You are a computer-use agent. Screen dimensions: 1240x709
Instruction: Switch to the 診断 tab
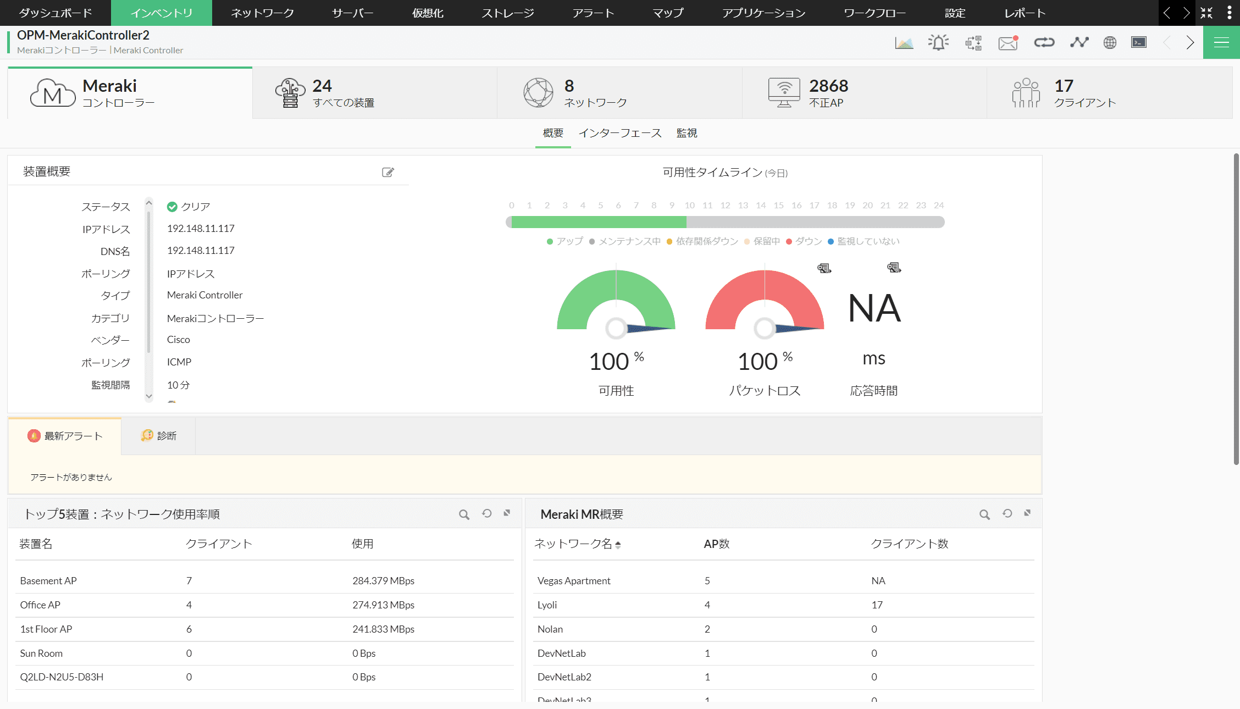tap(158, 435)
